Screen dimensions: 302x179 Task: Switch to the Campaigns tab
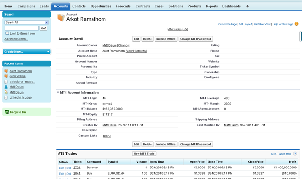coord(26,6)
